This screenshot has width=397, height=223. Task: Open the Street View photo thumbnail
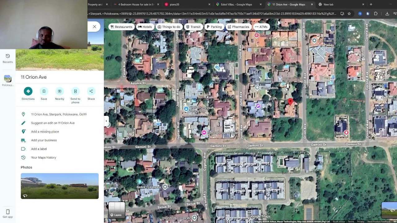60,186
